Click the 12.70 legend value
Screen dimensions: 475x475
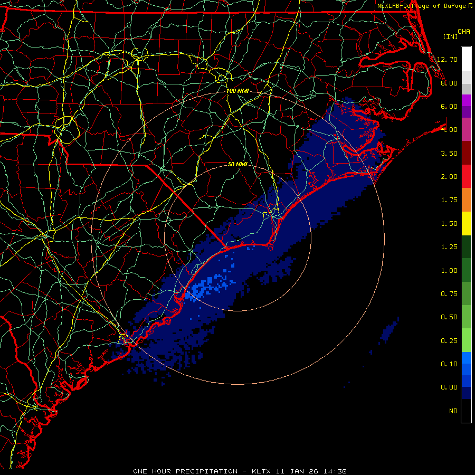coord(447,59)
